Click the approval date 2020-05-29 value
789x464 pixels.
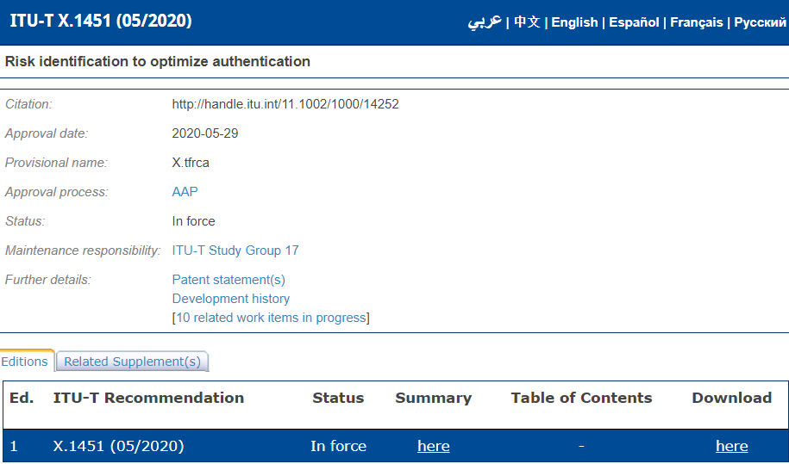pos(205,133)
